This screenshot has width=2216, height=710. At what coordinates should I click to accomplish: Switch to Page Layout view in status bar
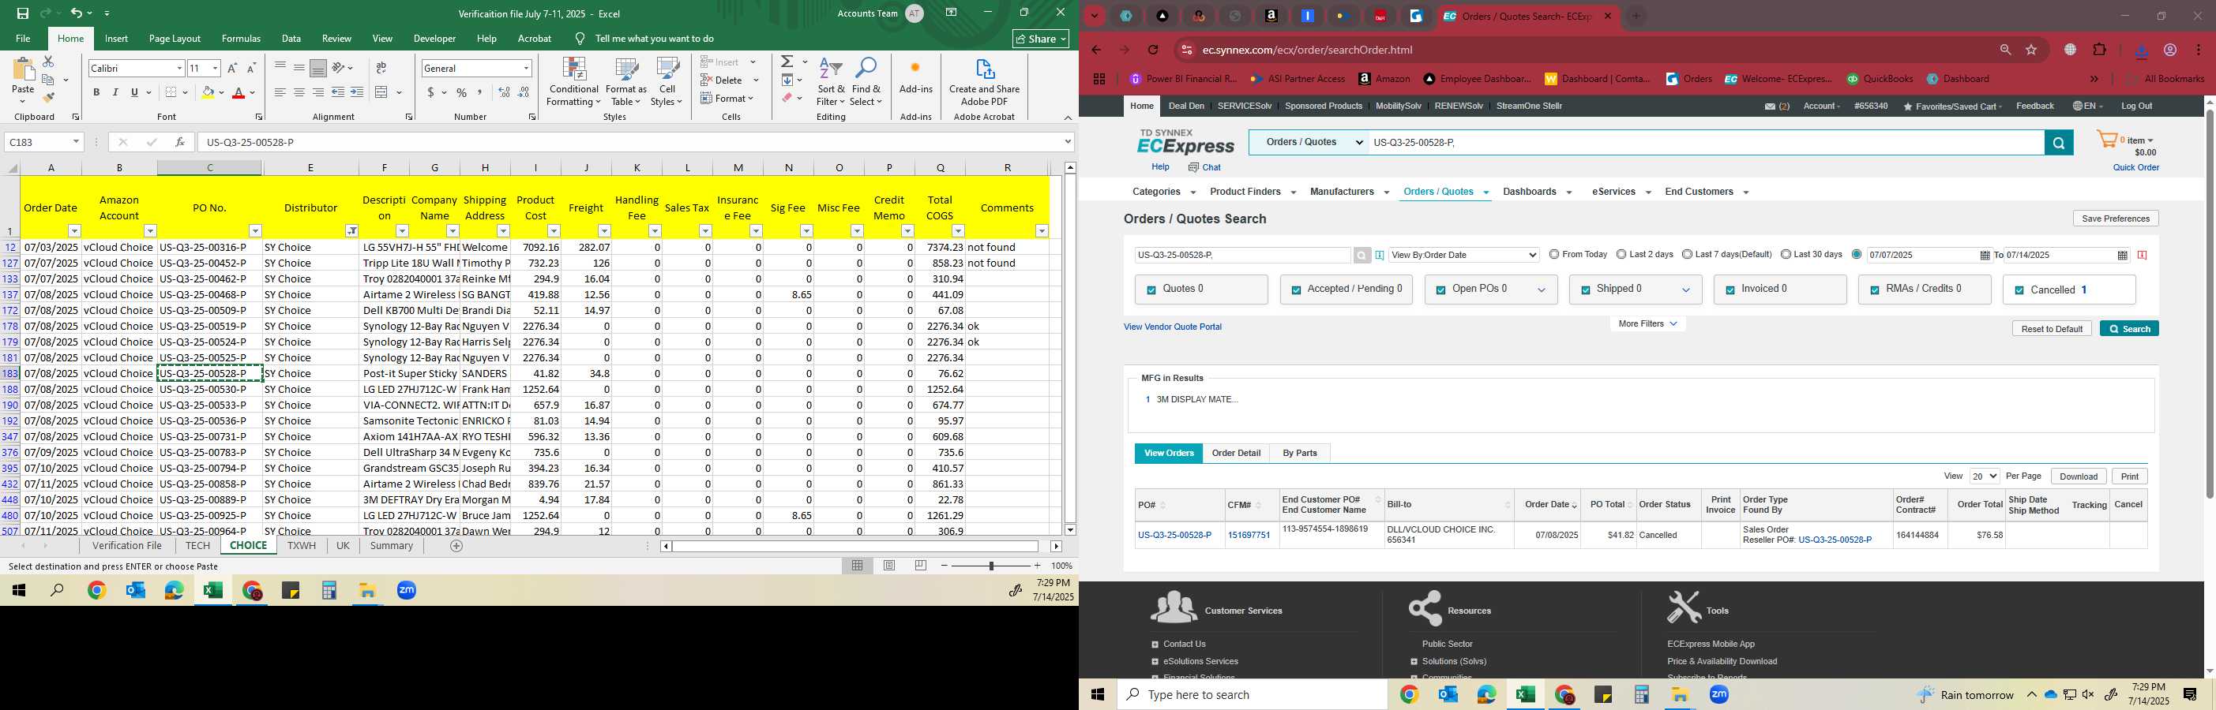coord(889,566)
